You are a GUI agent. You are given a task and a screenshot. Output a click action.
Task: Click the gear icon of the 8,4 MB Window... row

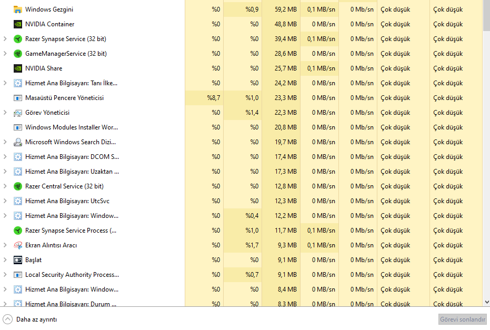click(x=18, y=289)
